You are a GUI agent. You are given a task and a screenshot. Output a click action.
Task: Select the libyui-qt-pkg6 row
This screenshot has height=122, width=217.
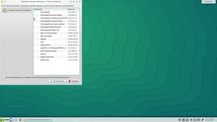coord(57,36)
